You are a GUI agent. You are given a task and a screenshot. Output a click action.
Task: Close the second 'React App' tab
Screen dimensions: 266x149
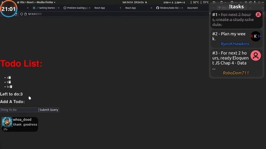(151, 8)
